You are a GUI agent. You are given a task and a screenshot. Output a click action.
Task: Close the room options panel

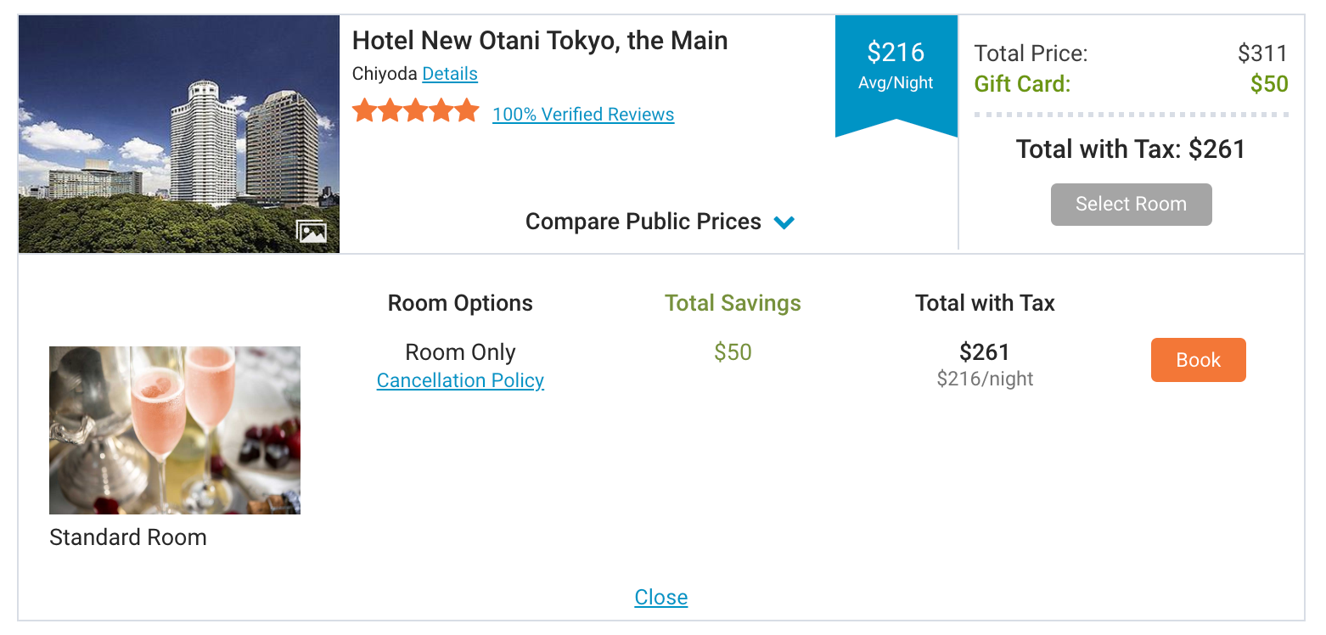660,597
